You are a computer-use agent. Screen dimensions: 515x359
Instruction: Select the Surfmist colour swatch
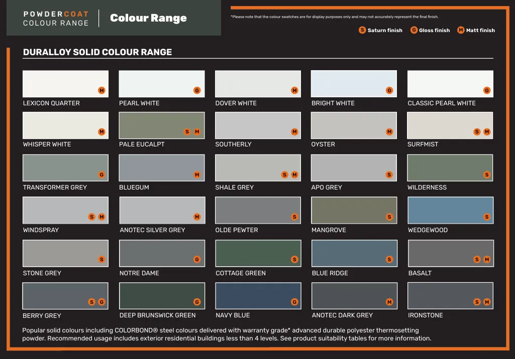[x=450, y=124]
